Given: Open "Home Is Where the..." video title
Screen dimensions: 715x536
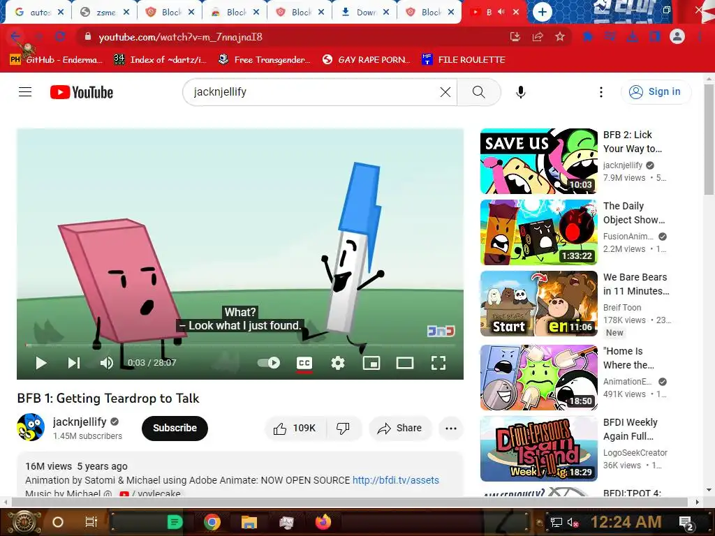Looking at the screenshot, I should point(629,358).
